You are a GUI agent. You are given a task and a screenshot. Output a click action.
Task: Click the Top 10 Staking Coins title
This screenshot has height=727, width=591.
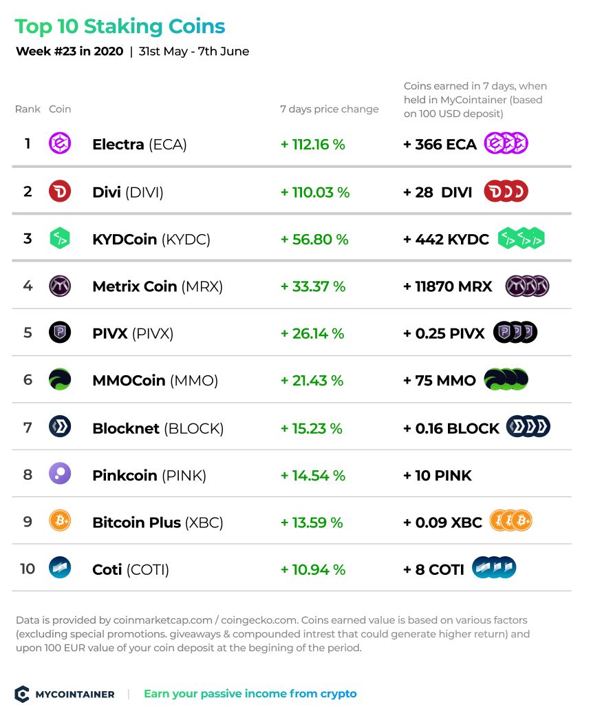point(120,27)
